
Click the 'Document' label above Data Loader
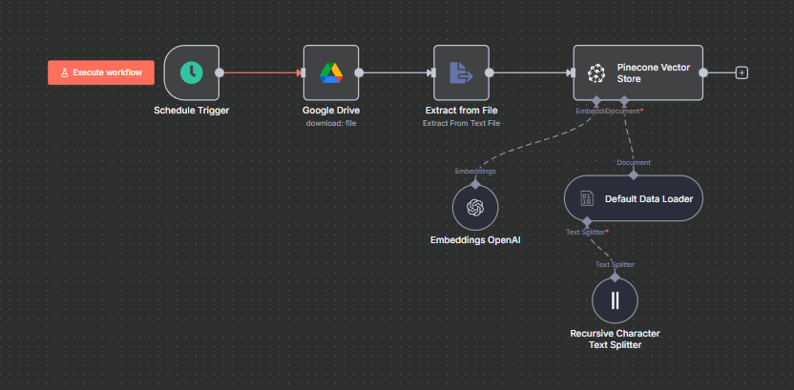[x=634, y=162]
